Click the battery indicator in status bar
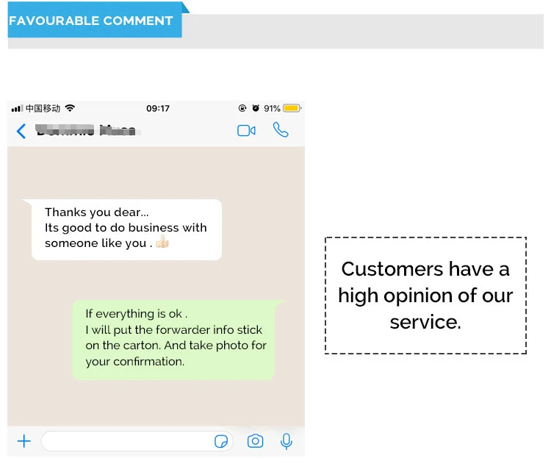 [x=292, y=108]
